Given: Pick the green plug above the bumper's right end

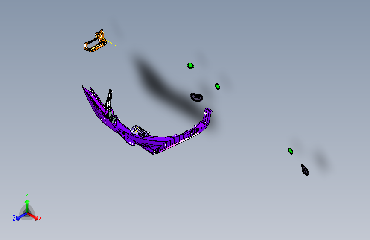Looking at the screenshot, I should 217,86.
